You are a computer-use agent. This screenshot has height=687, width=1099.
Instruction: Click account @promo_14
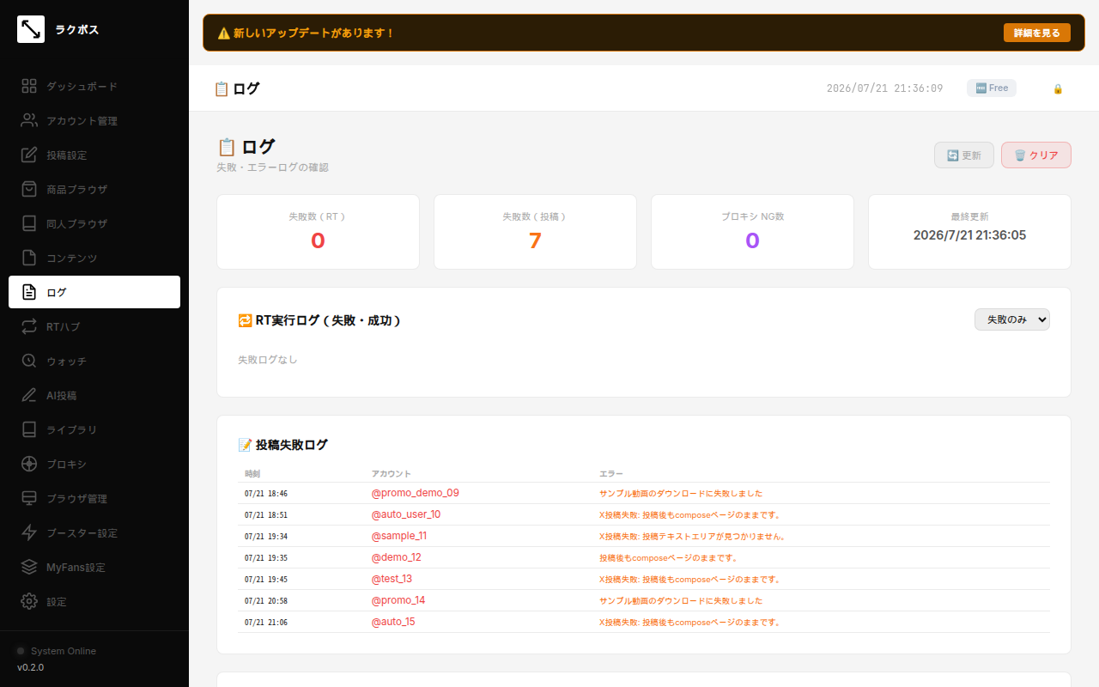(398, 600)
